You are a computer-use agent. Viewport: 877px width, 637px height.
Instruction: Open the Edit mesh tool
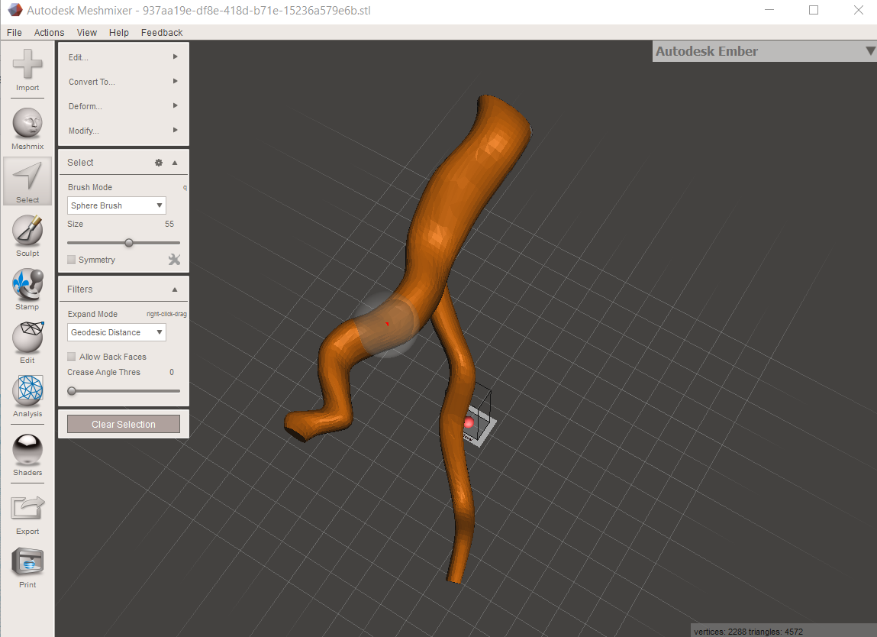point(27,337)
